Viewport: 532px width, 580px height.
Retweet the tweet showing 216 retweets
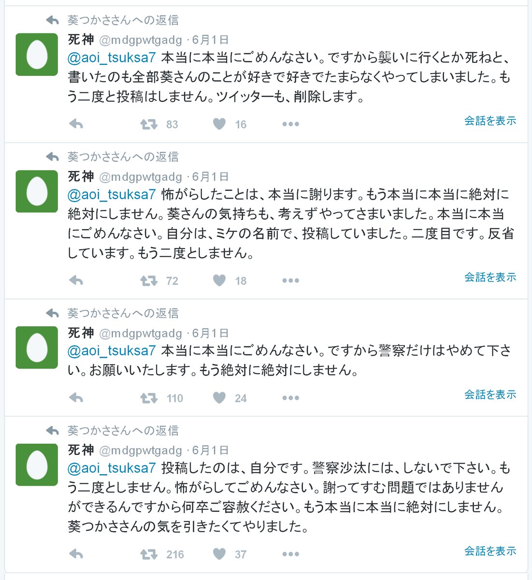(149, 554)
